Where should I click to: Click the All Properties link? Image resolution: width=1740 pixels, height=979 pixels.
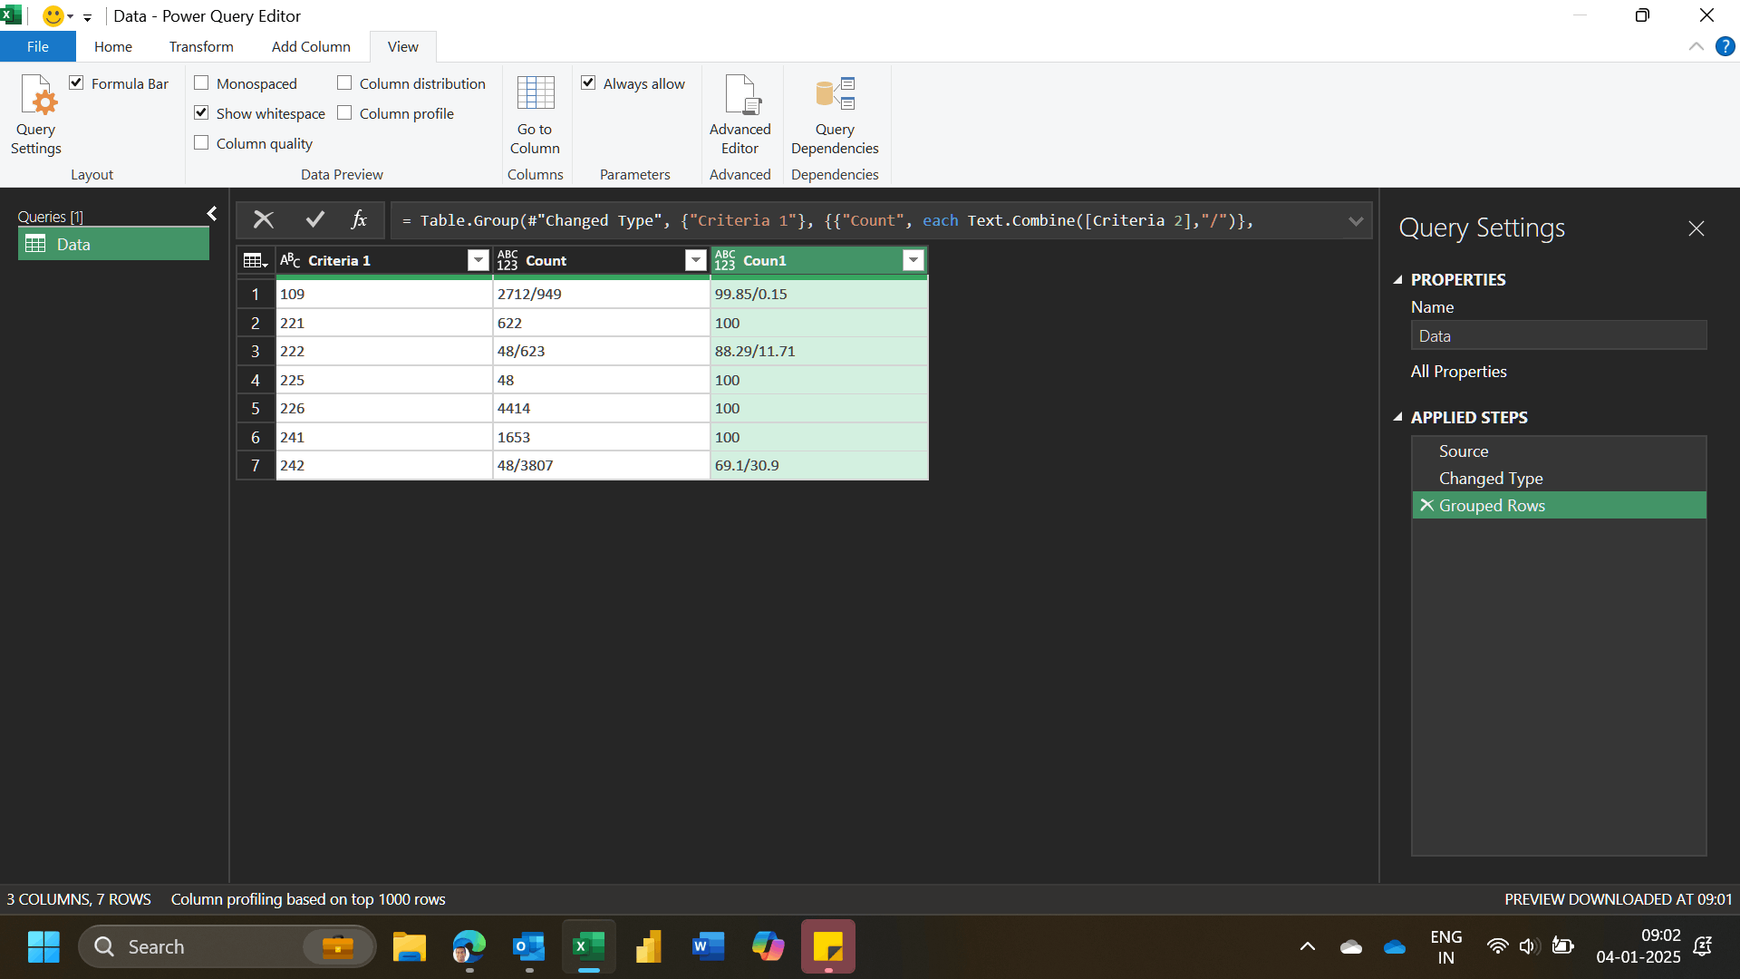coord(1458,372)
